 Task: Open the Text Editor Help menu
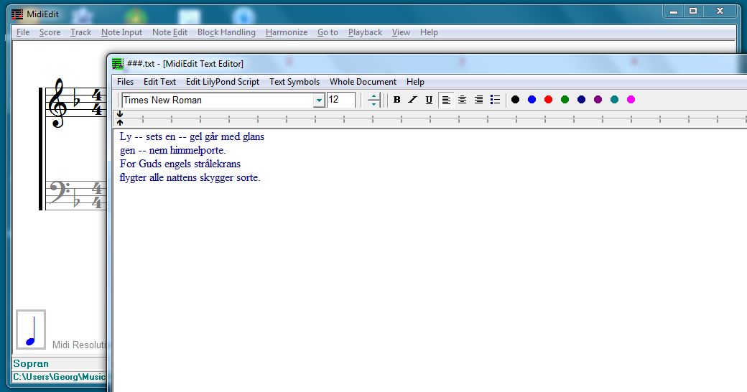415,82
